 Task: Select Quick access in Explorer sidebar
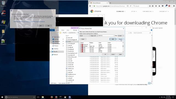coord(56,37)
